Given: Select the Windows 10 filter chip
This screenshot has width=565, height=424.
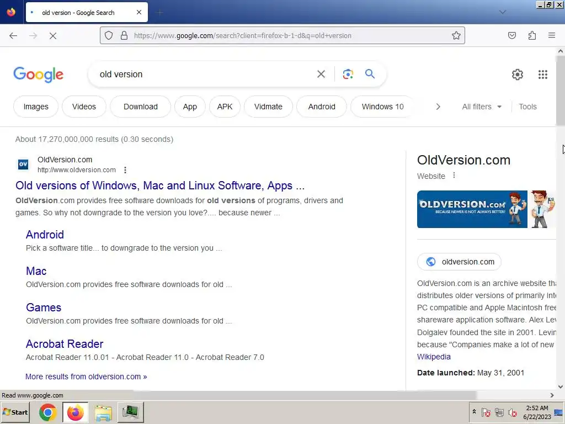Looking at the screenshot, I should click(383, 107).
